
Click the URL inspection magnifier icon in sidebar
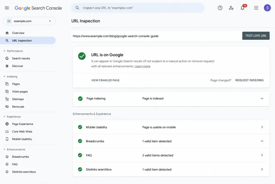click(x=7, y=40)
